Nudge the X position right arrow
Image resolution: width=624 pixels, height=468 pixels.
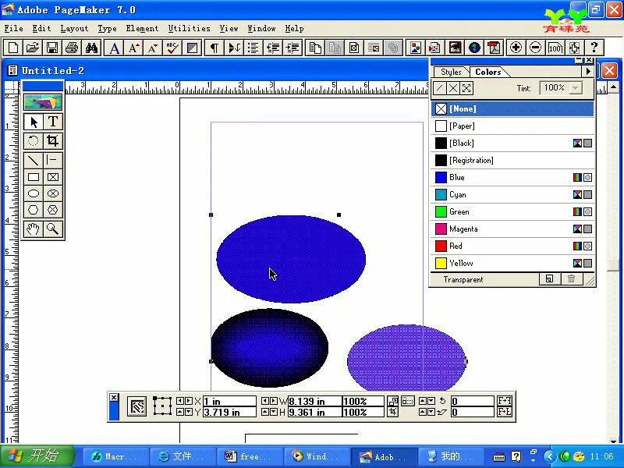189,401
